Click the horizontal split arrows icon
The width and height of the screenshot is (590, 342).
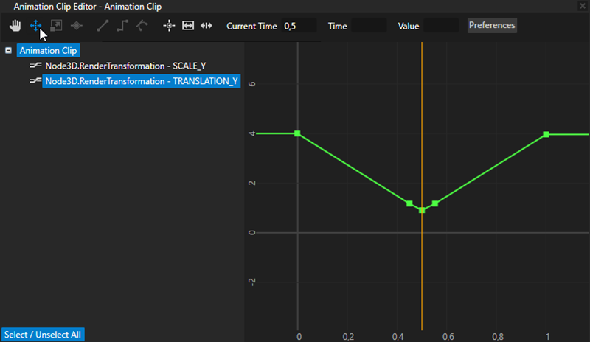[206, 26]
